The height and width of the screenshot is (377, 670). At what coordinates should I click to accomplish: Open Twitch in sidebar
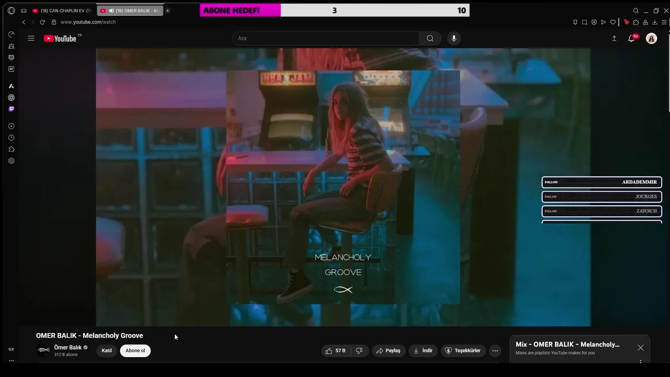(x=11, y=109)
